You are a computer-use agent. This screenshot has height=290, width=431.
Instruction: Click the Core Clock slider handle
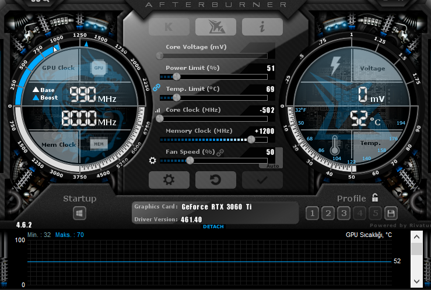159,119
